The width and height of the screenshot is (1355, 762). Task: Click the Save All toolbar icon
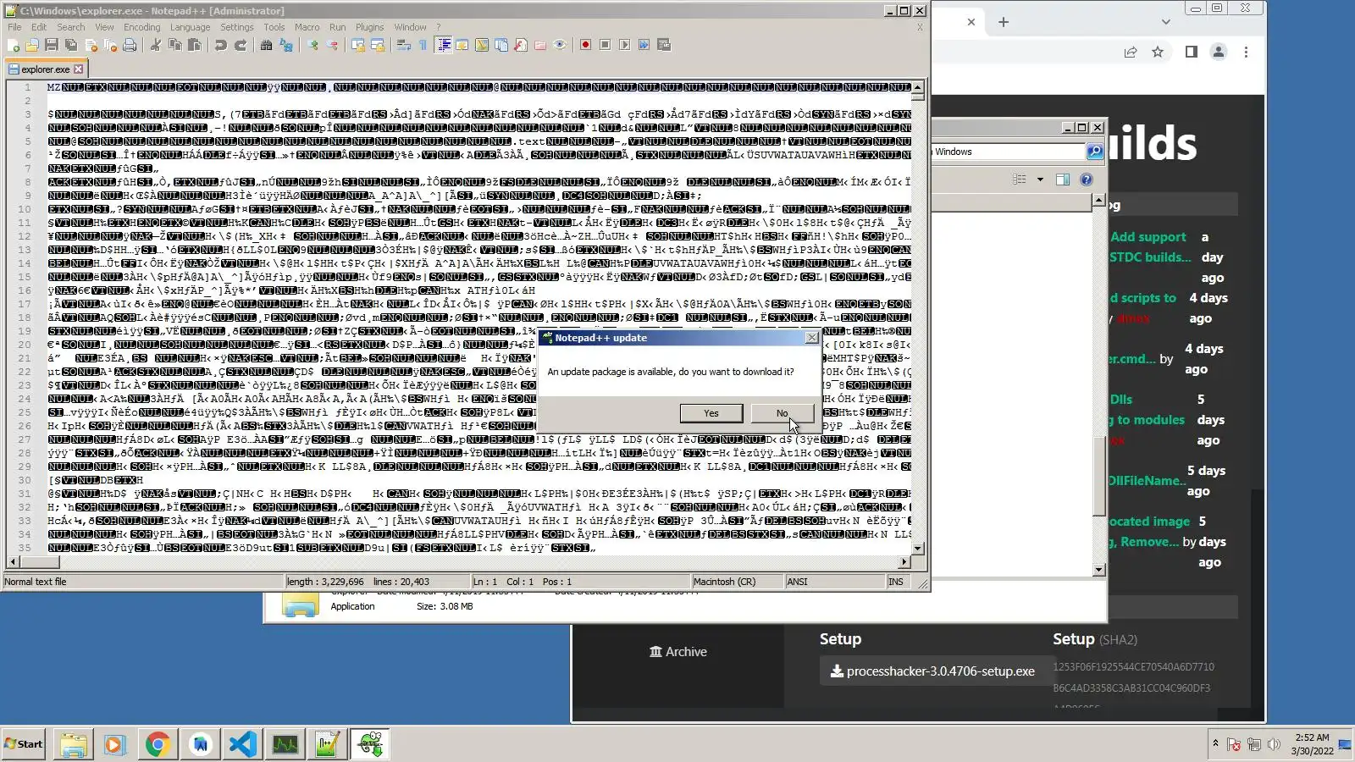(x=71, y=45)
